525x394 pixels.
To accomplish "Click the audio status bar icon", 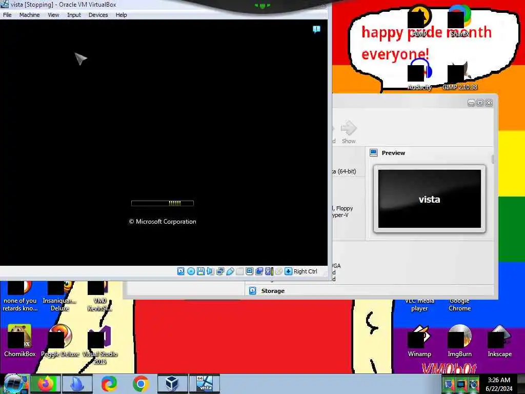I will 210,271.
